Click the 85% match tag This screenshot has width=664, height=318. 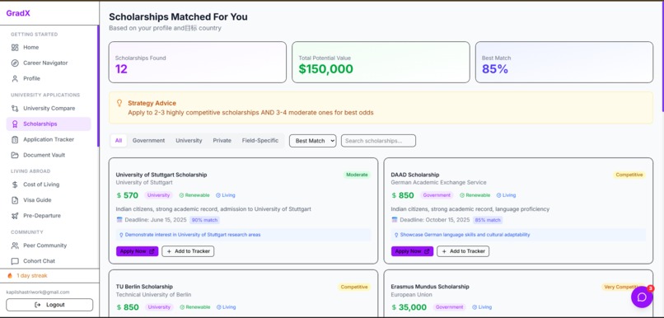click(488, 220)
